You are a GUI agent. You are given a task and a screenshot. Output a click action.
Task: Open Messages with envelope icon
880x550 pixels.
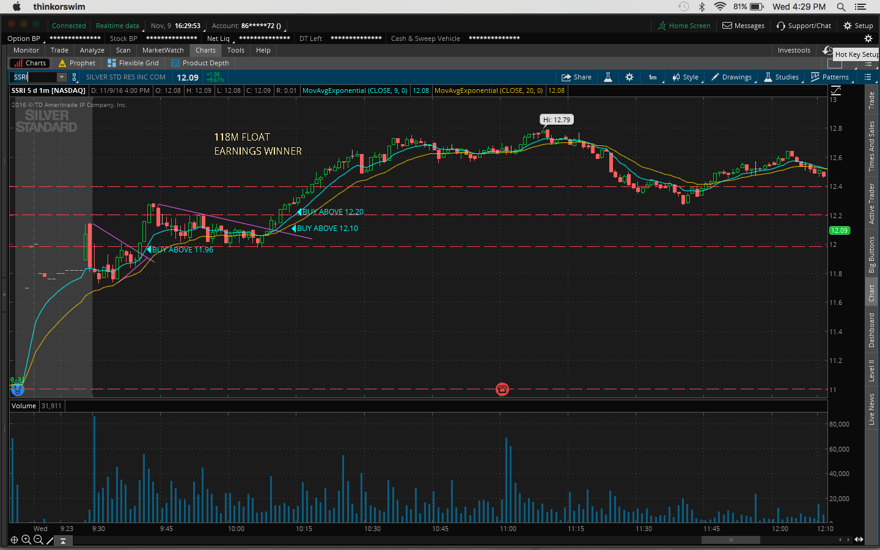pos(744,26)
